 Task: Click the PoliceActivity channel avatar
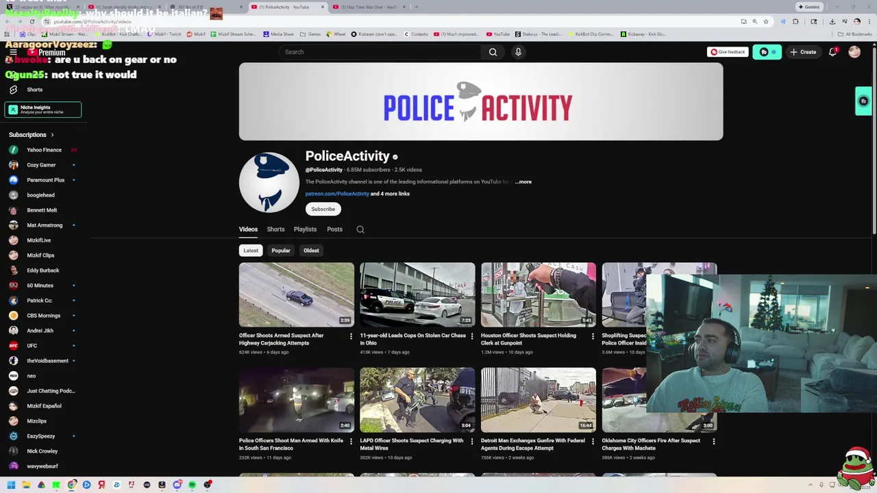(x=269, y=182)
